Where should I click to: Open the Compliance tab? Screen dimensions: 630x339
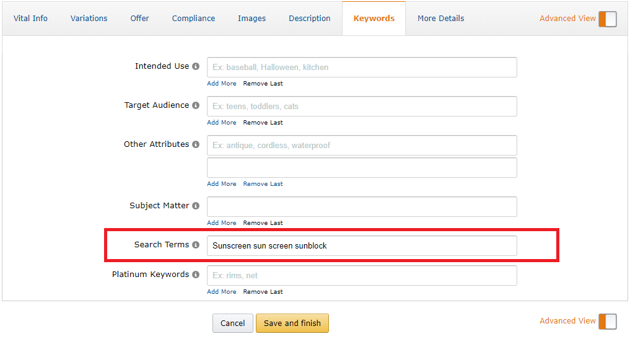pyautogui.click(x=193, y=19)
